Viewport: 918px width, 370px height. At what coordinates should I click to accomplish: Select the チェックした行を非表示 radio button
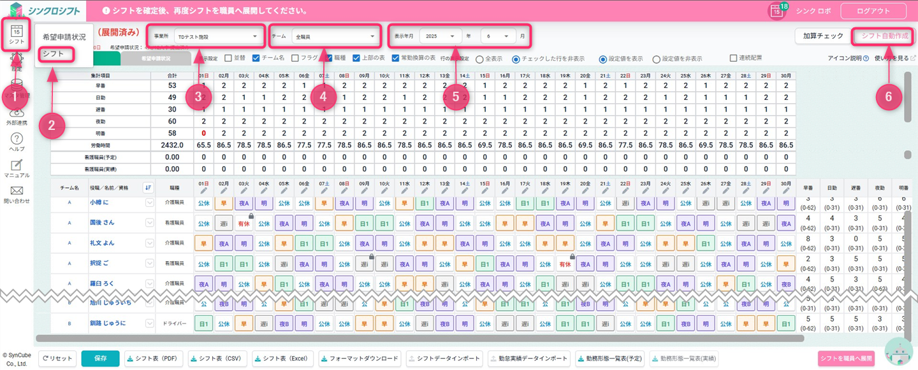[x=516, y=59]
